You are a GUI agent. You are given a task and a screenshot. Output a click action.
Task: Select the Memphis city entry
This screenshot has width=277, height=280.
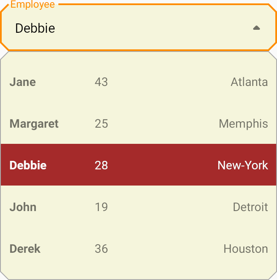(x=243, y=124)
